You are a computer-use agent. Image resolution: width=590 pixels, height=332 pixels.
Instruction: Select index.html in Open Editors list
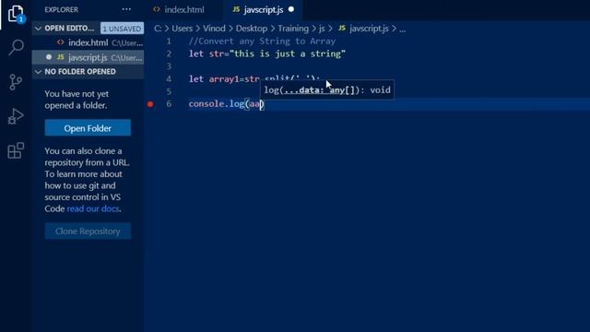click(x=88, y=42)
